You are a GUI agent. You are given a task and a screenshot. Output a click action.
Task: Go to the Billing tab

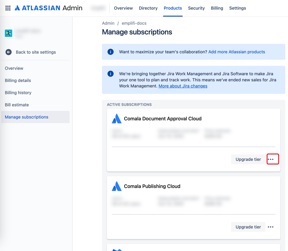(217, 8)
